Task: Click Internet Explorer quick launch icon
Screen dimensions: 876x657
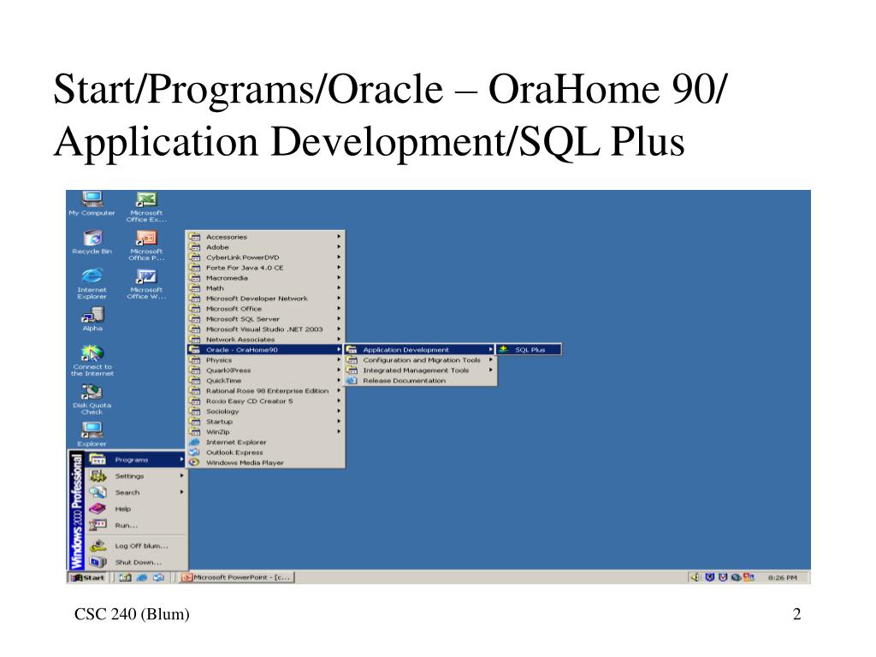Action: (142, 577)
